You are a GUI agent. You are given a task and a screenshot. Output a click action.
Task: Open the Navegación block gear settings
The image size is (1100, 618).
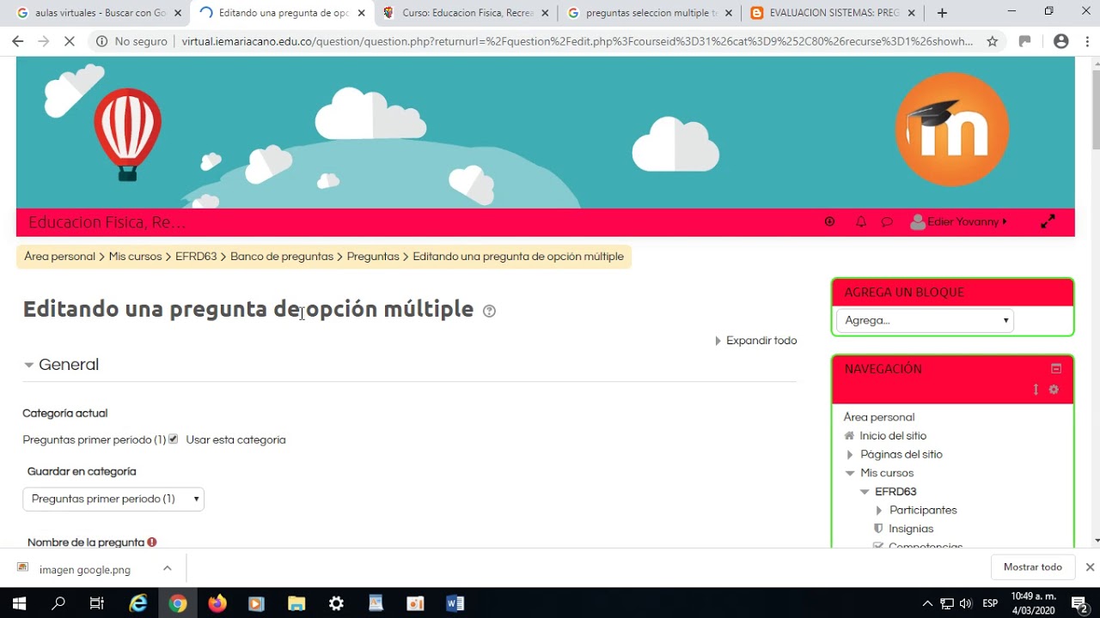(x=1054, y=390)
